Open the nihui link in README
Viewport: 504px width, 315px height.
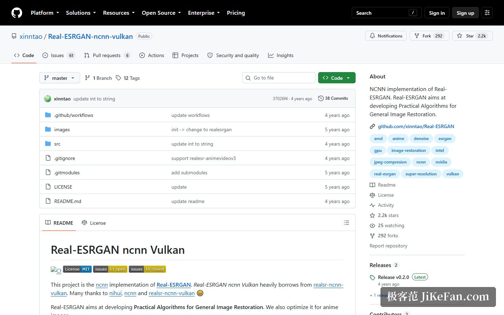(115, 293)
